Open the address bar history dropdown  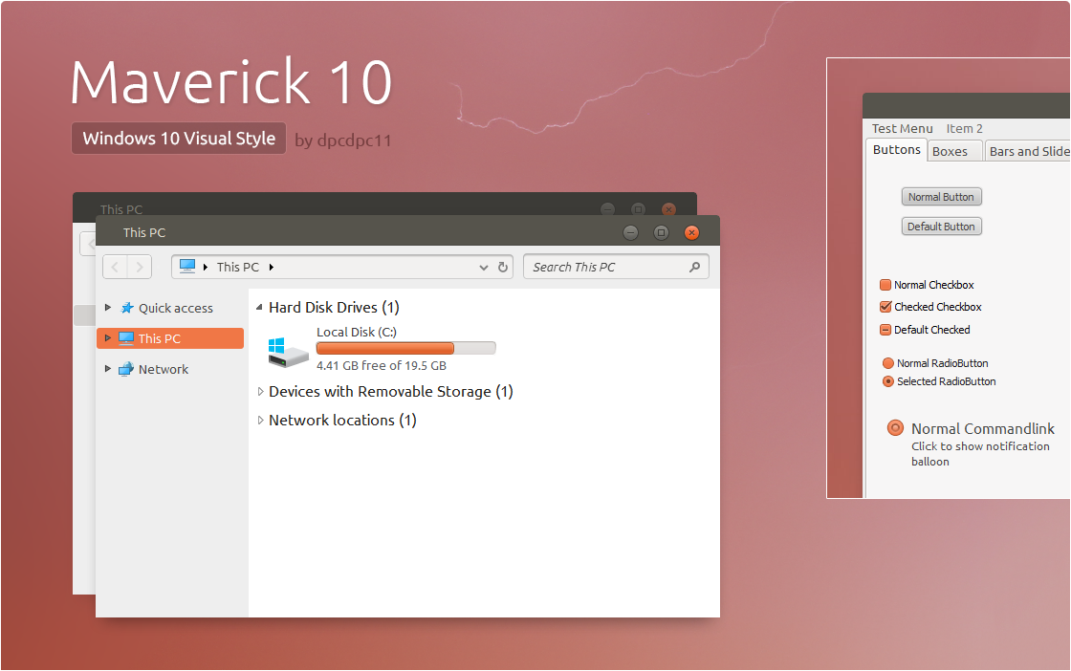(484, 268)
